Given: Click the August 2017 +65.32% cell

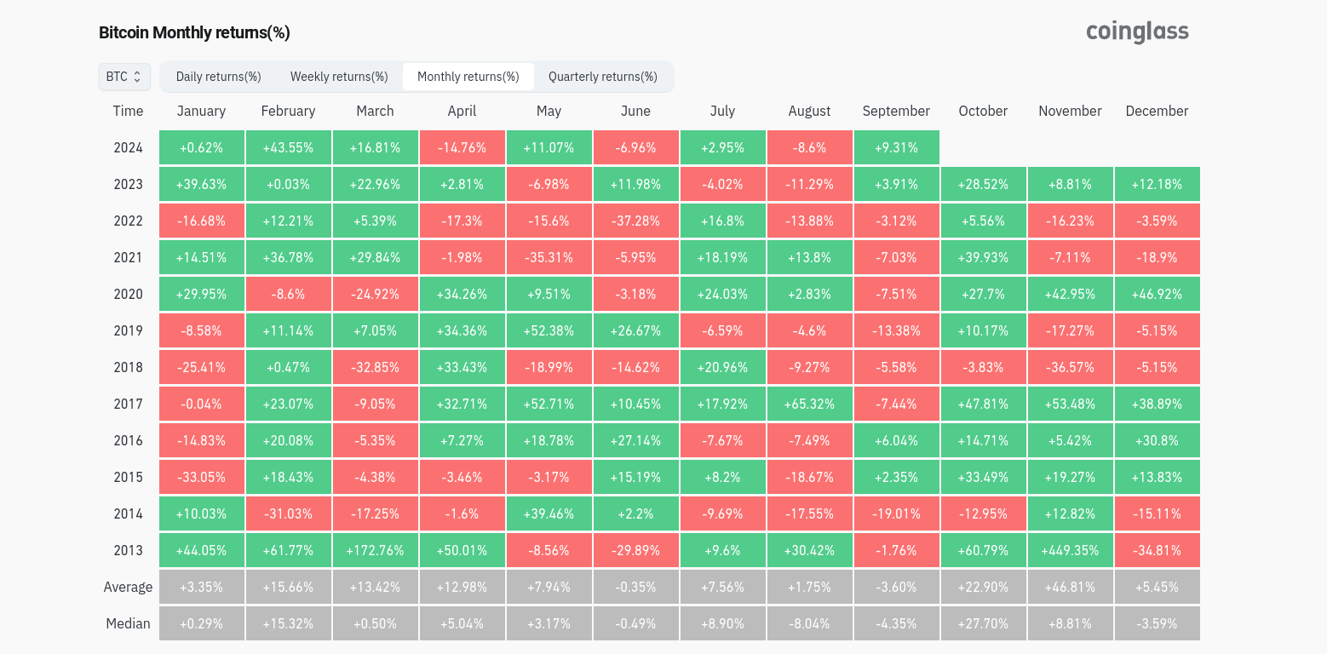Looking at the screenshot, I should tap(809, 404).
